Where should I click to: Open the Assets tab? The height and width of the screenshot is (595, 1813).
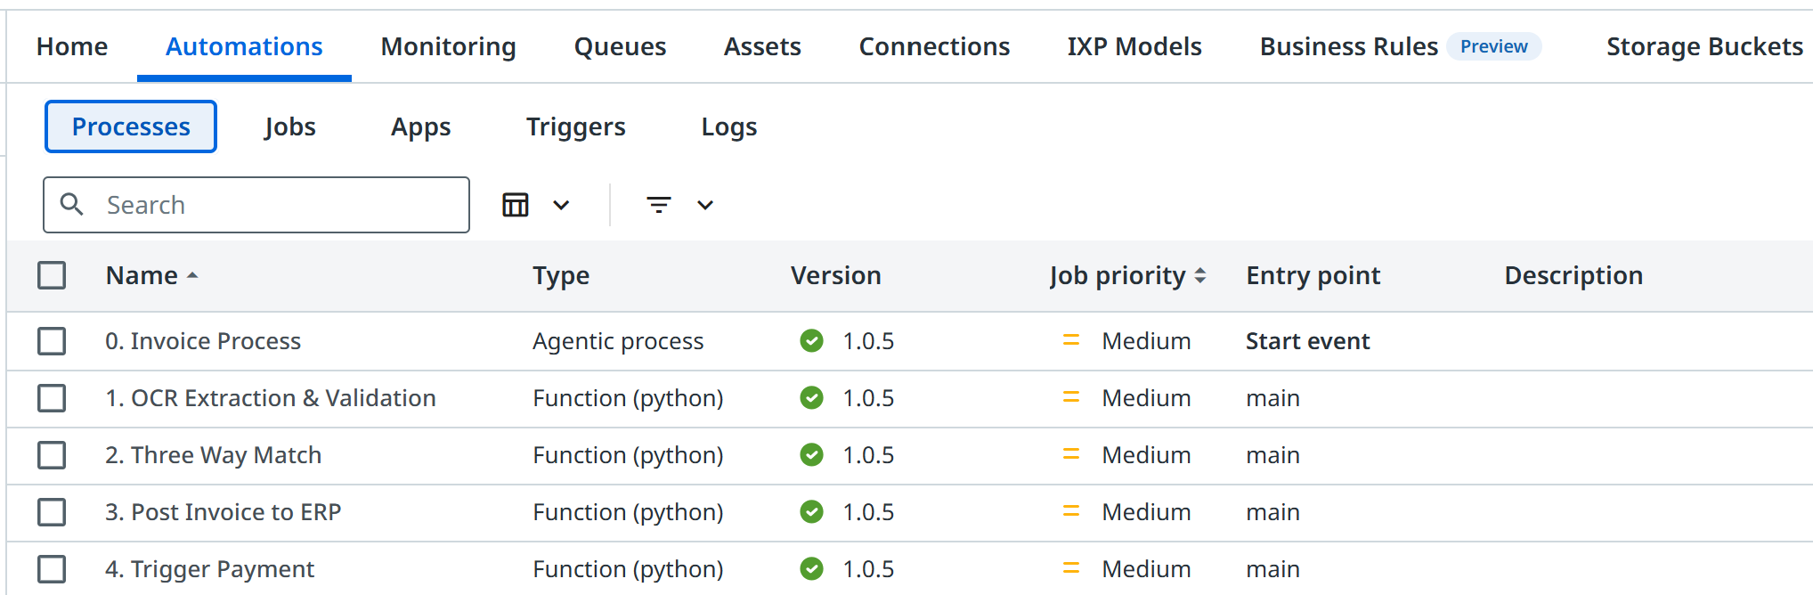[x=762, y=46]
